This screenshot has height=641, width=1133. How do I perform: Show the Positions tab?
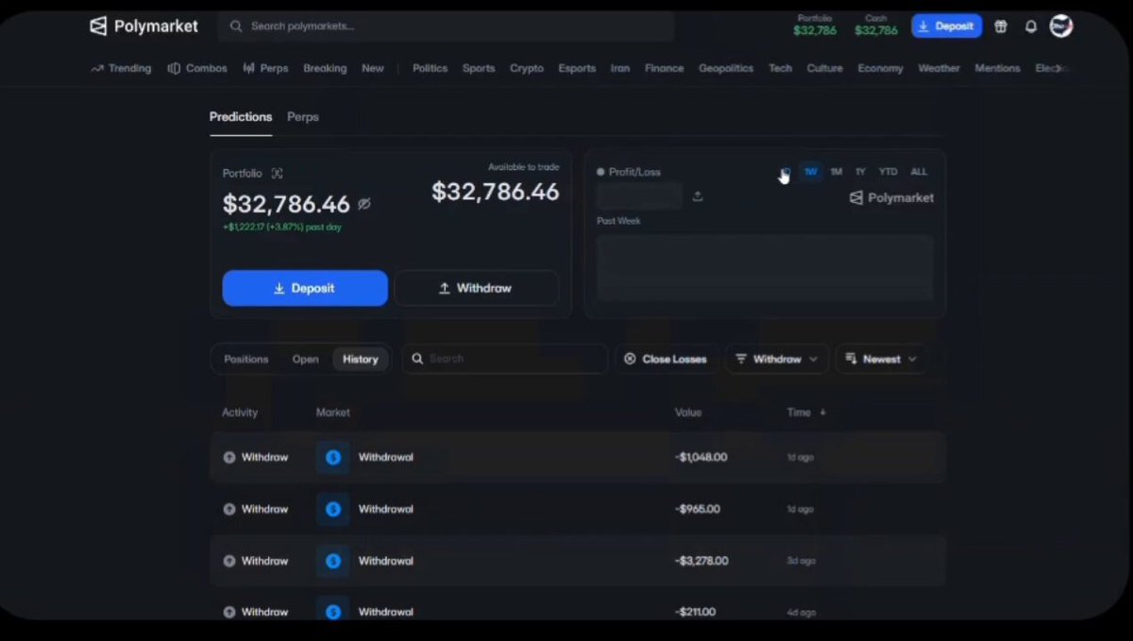pos(246,360)
